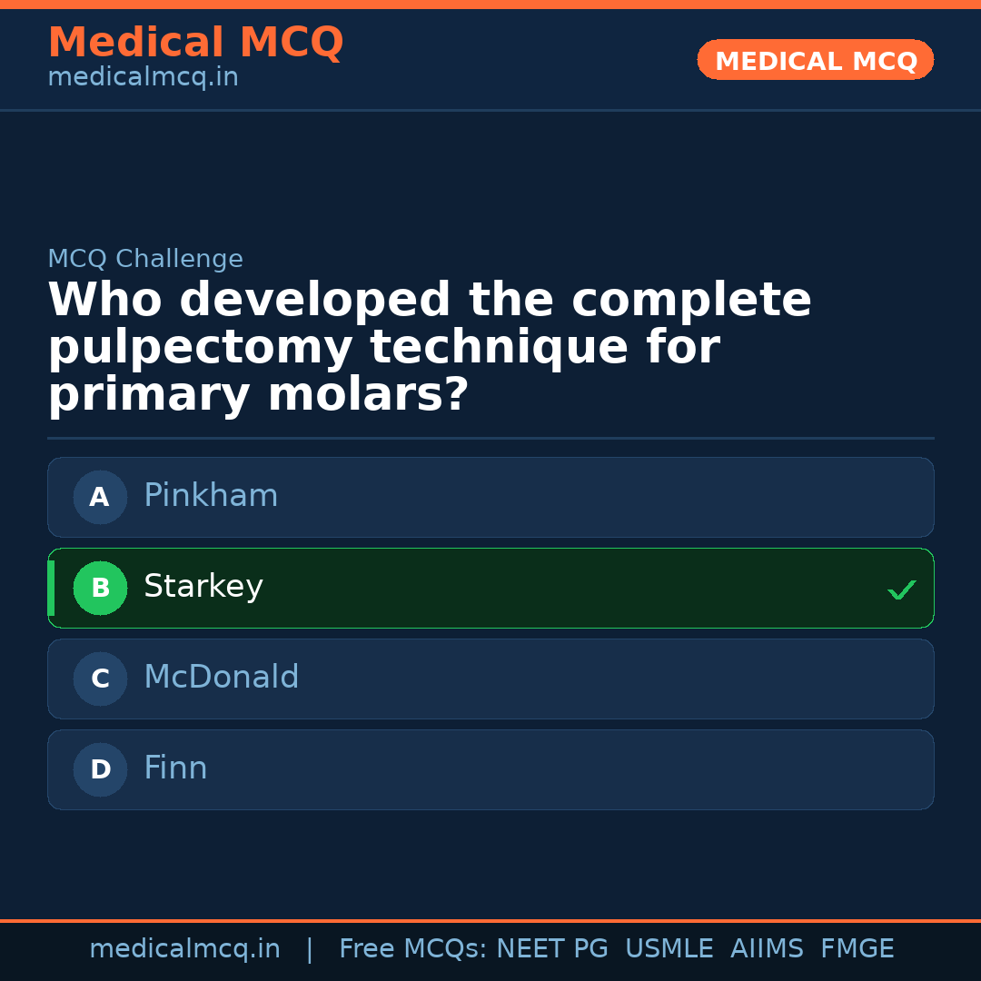
Task: Click the medicalmcq.in link under the logo
Action: (143, 77)
